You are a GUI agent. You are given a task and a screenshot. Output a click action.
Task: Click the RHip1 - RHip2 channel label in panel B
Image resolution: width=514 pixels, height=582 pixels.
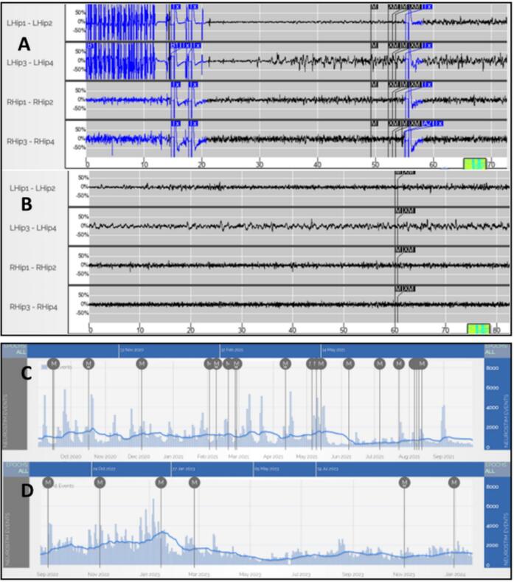point(33,267)
